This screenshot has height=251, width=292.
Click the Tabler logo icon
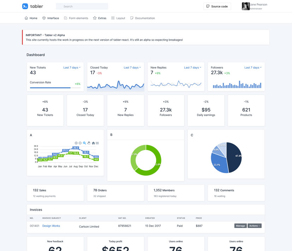(24, 6)
